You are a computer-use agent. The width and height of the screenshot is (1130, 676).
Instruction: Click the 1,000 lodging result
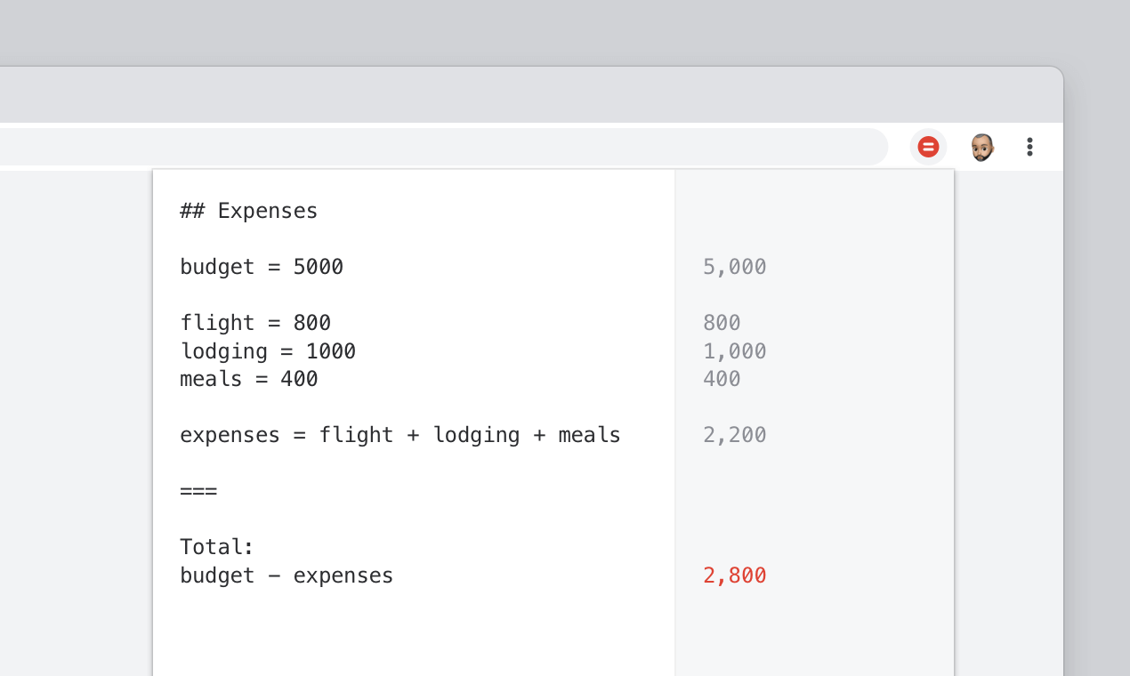pos(734,350)
